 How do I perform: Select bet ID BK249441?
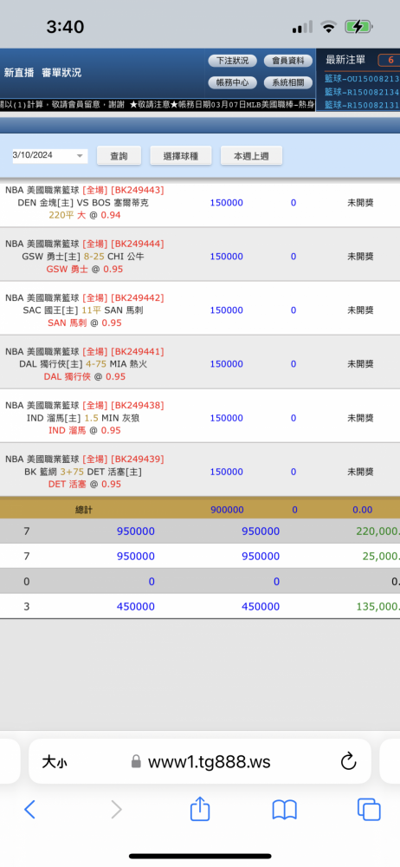(138, 352)
